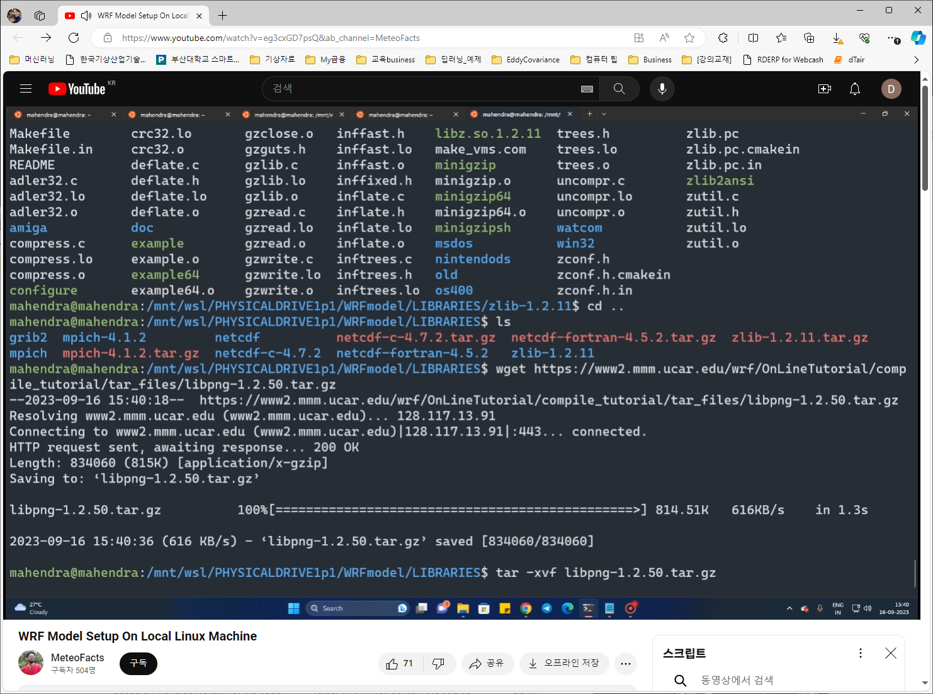This screenshot has height=694, width=933.
Task: Open the MeteoFacts channel avatar
Action: pyautogui.click(x=31, y=663)
